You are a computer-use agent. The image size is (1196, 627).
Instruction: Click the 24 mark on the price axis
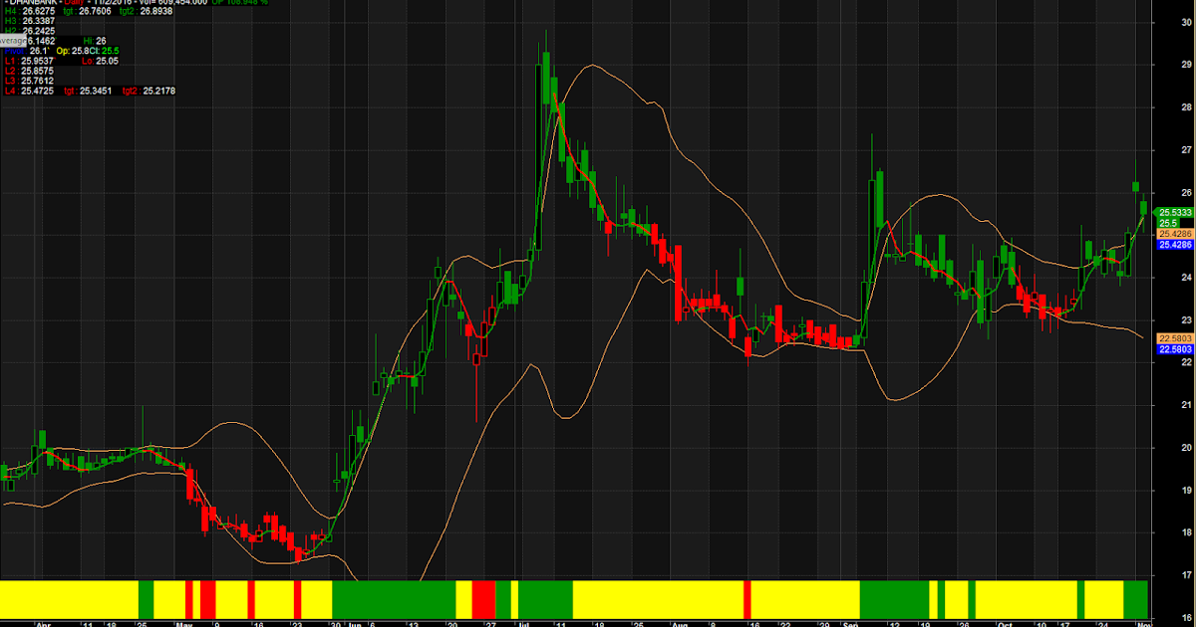(x=1186, y=278)
